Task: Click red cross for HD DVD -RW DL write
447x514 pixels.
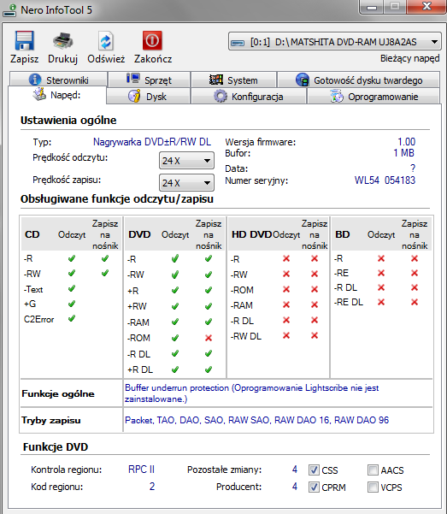Action: pyautogui.click(x=315, y=335)
